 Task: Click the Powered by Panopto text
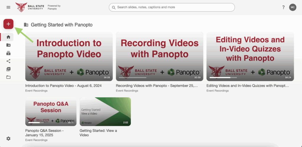click(54, 7)
